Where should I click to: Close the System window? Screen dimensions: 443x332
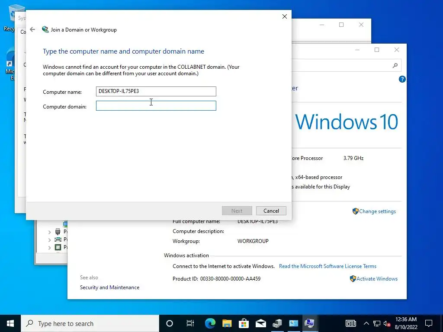tap(397, 50)
